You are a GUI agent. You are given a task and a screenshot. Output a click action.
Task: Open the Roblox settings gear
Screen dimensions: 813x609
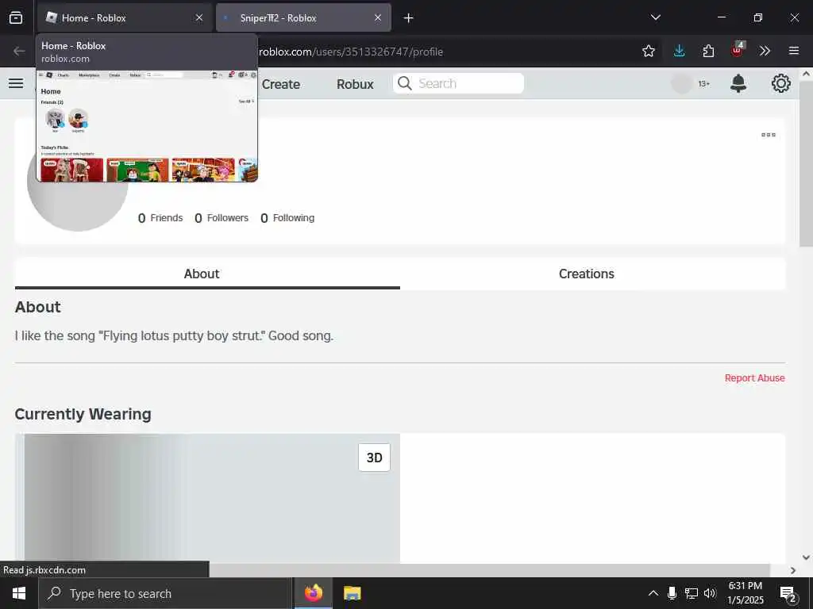tap(781, 83)
